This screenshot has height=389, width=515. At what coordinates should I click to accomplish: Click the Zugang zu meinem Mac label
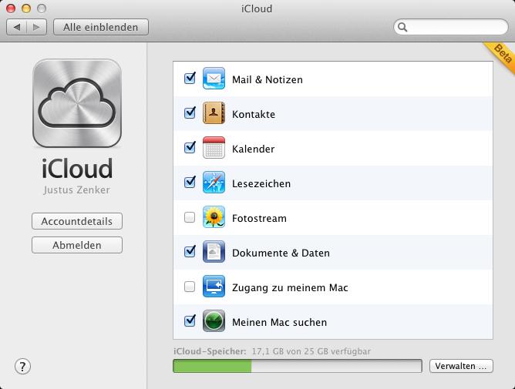click(290, 288)
